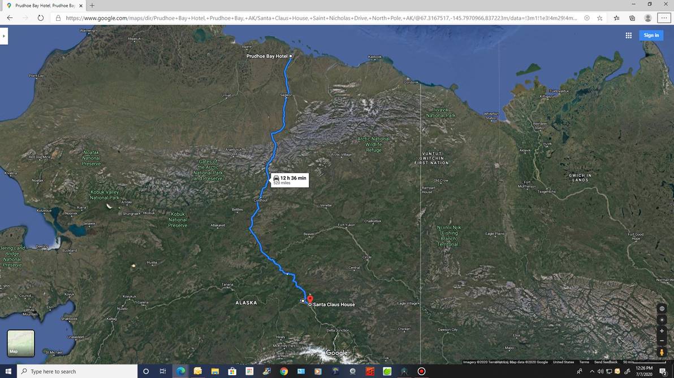The image size is (674, 378).
Task: Open the Favorites list
Action: point(616,18)
